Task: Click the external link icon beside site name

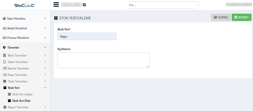Action: (84, 5)
